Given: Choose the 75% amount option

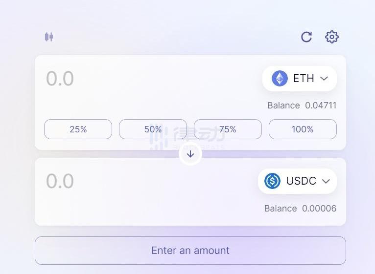Looking at the screenshot, I should [228, 129].
